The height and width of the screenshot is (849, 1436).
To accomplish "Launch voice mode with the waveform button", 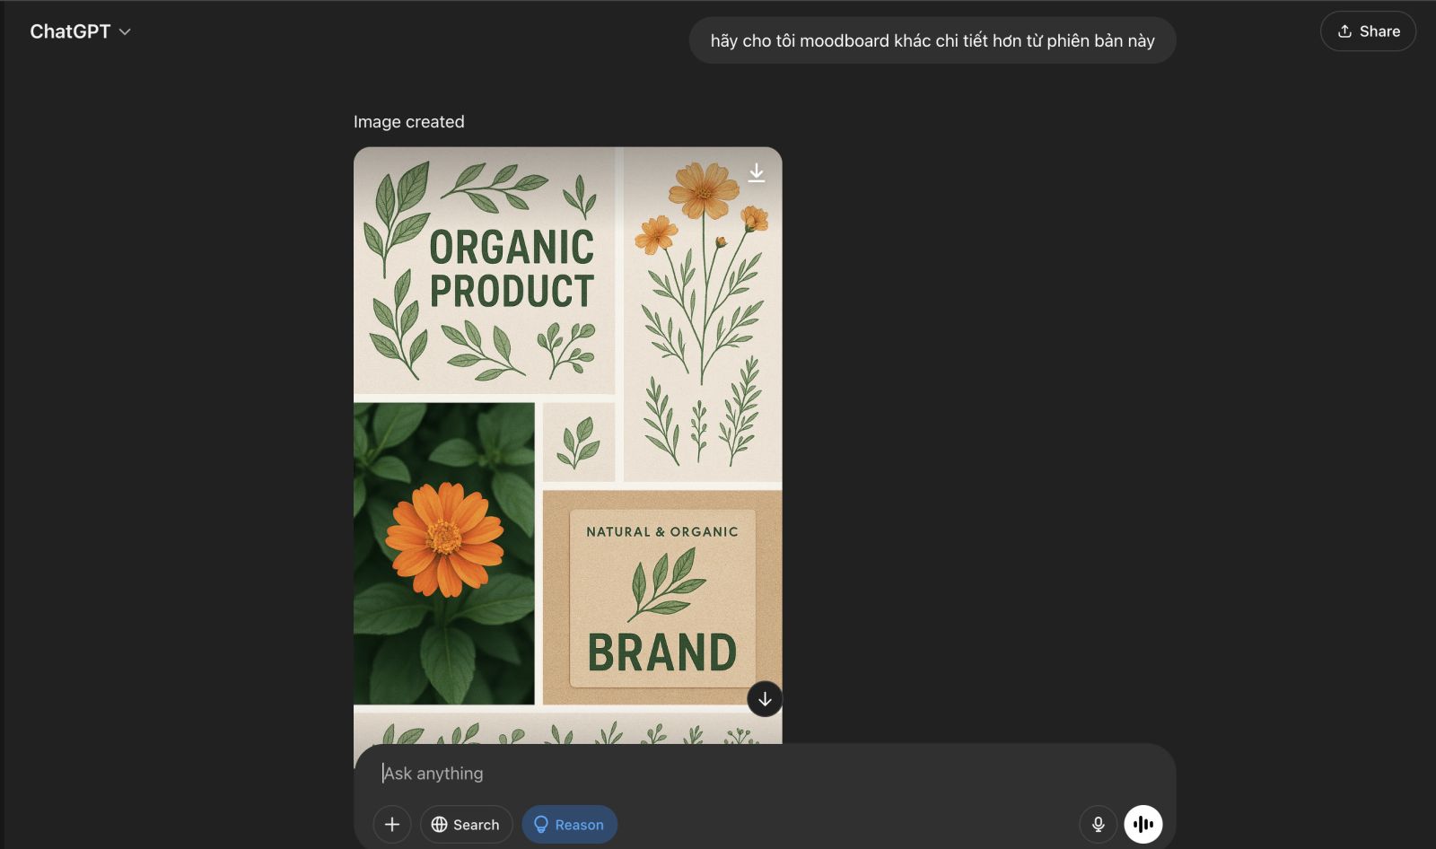I will 1143,825.
